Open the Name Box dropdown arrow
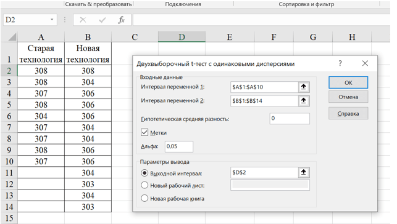Image resolution: width=397 pixels, height=224 pixels. 52,20
